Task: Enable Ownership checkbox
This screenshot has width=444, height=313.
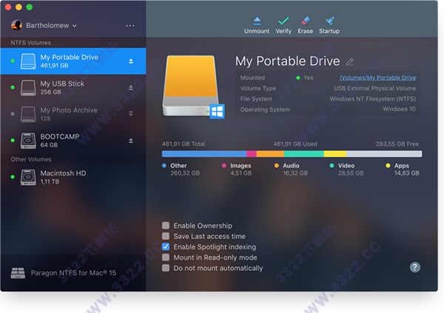Action: [166, 226]
